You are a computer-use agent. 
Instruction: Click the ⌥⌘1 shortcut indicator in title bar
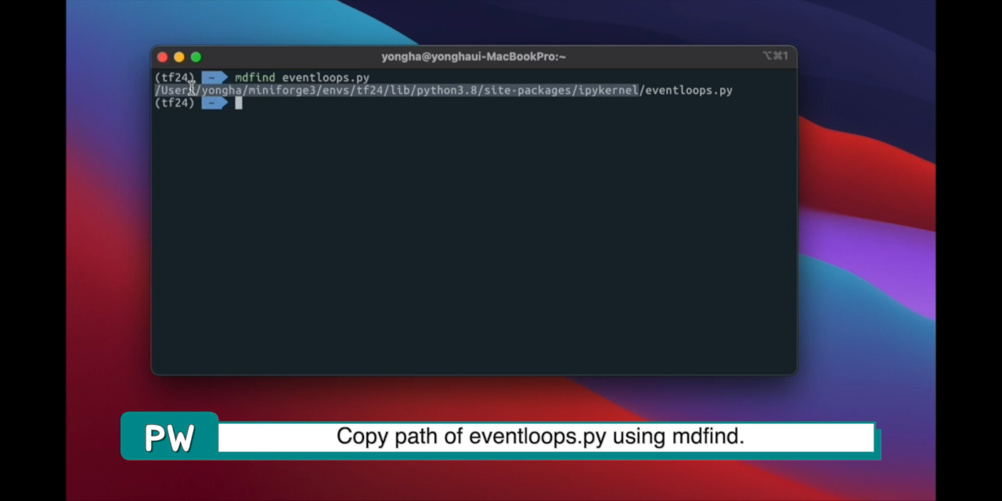(x=775, y=56)
